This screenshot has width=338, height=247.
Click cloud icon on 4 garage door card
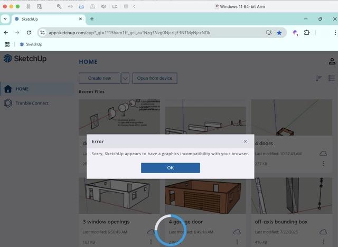click(x=237, y=232)
